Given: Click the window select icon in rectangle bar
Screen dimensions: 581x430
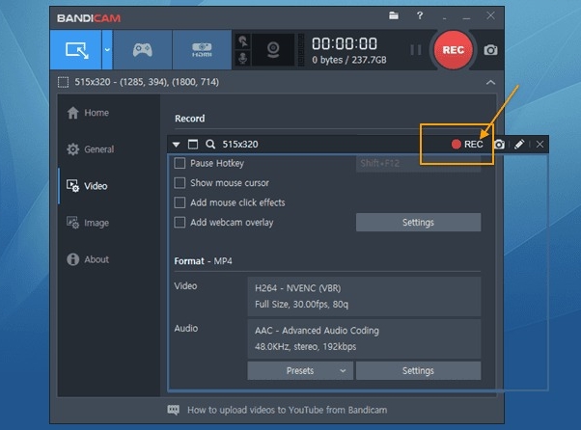Looking at the screenshot, I should coord(193,145).
